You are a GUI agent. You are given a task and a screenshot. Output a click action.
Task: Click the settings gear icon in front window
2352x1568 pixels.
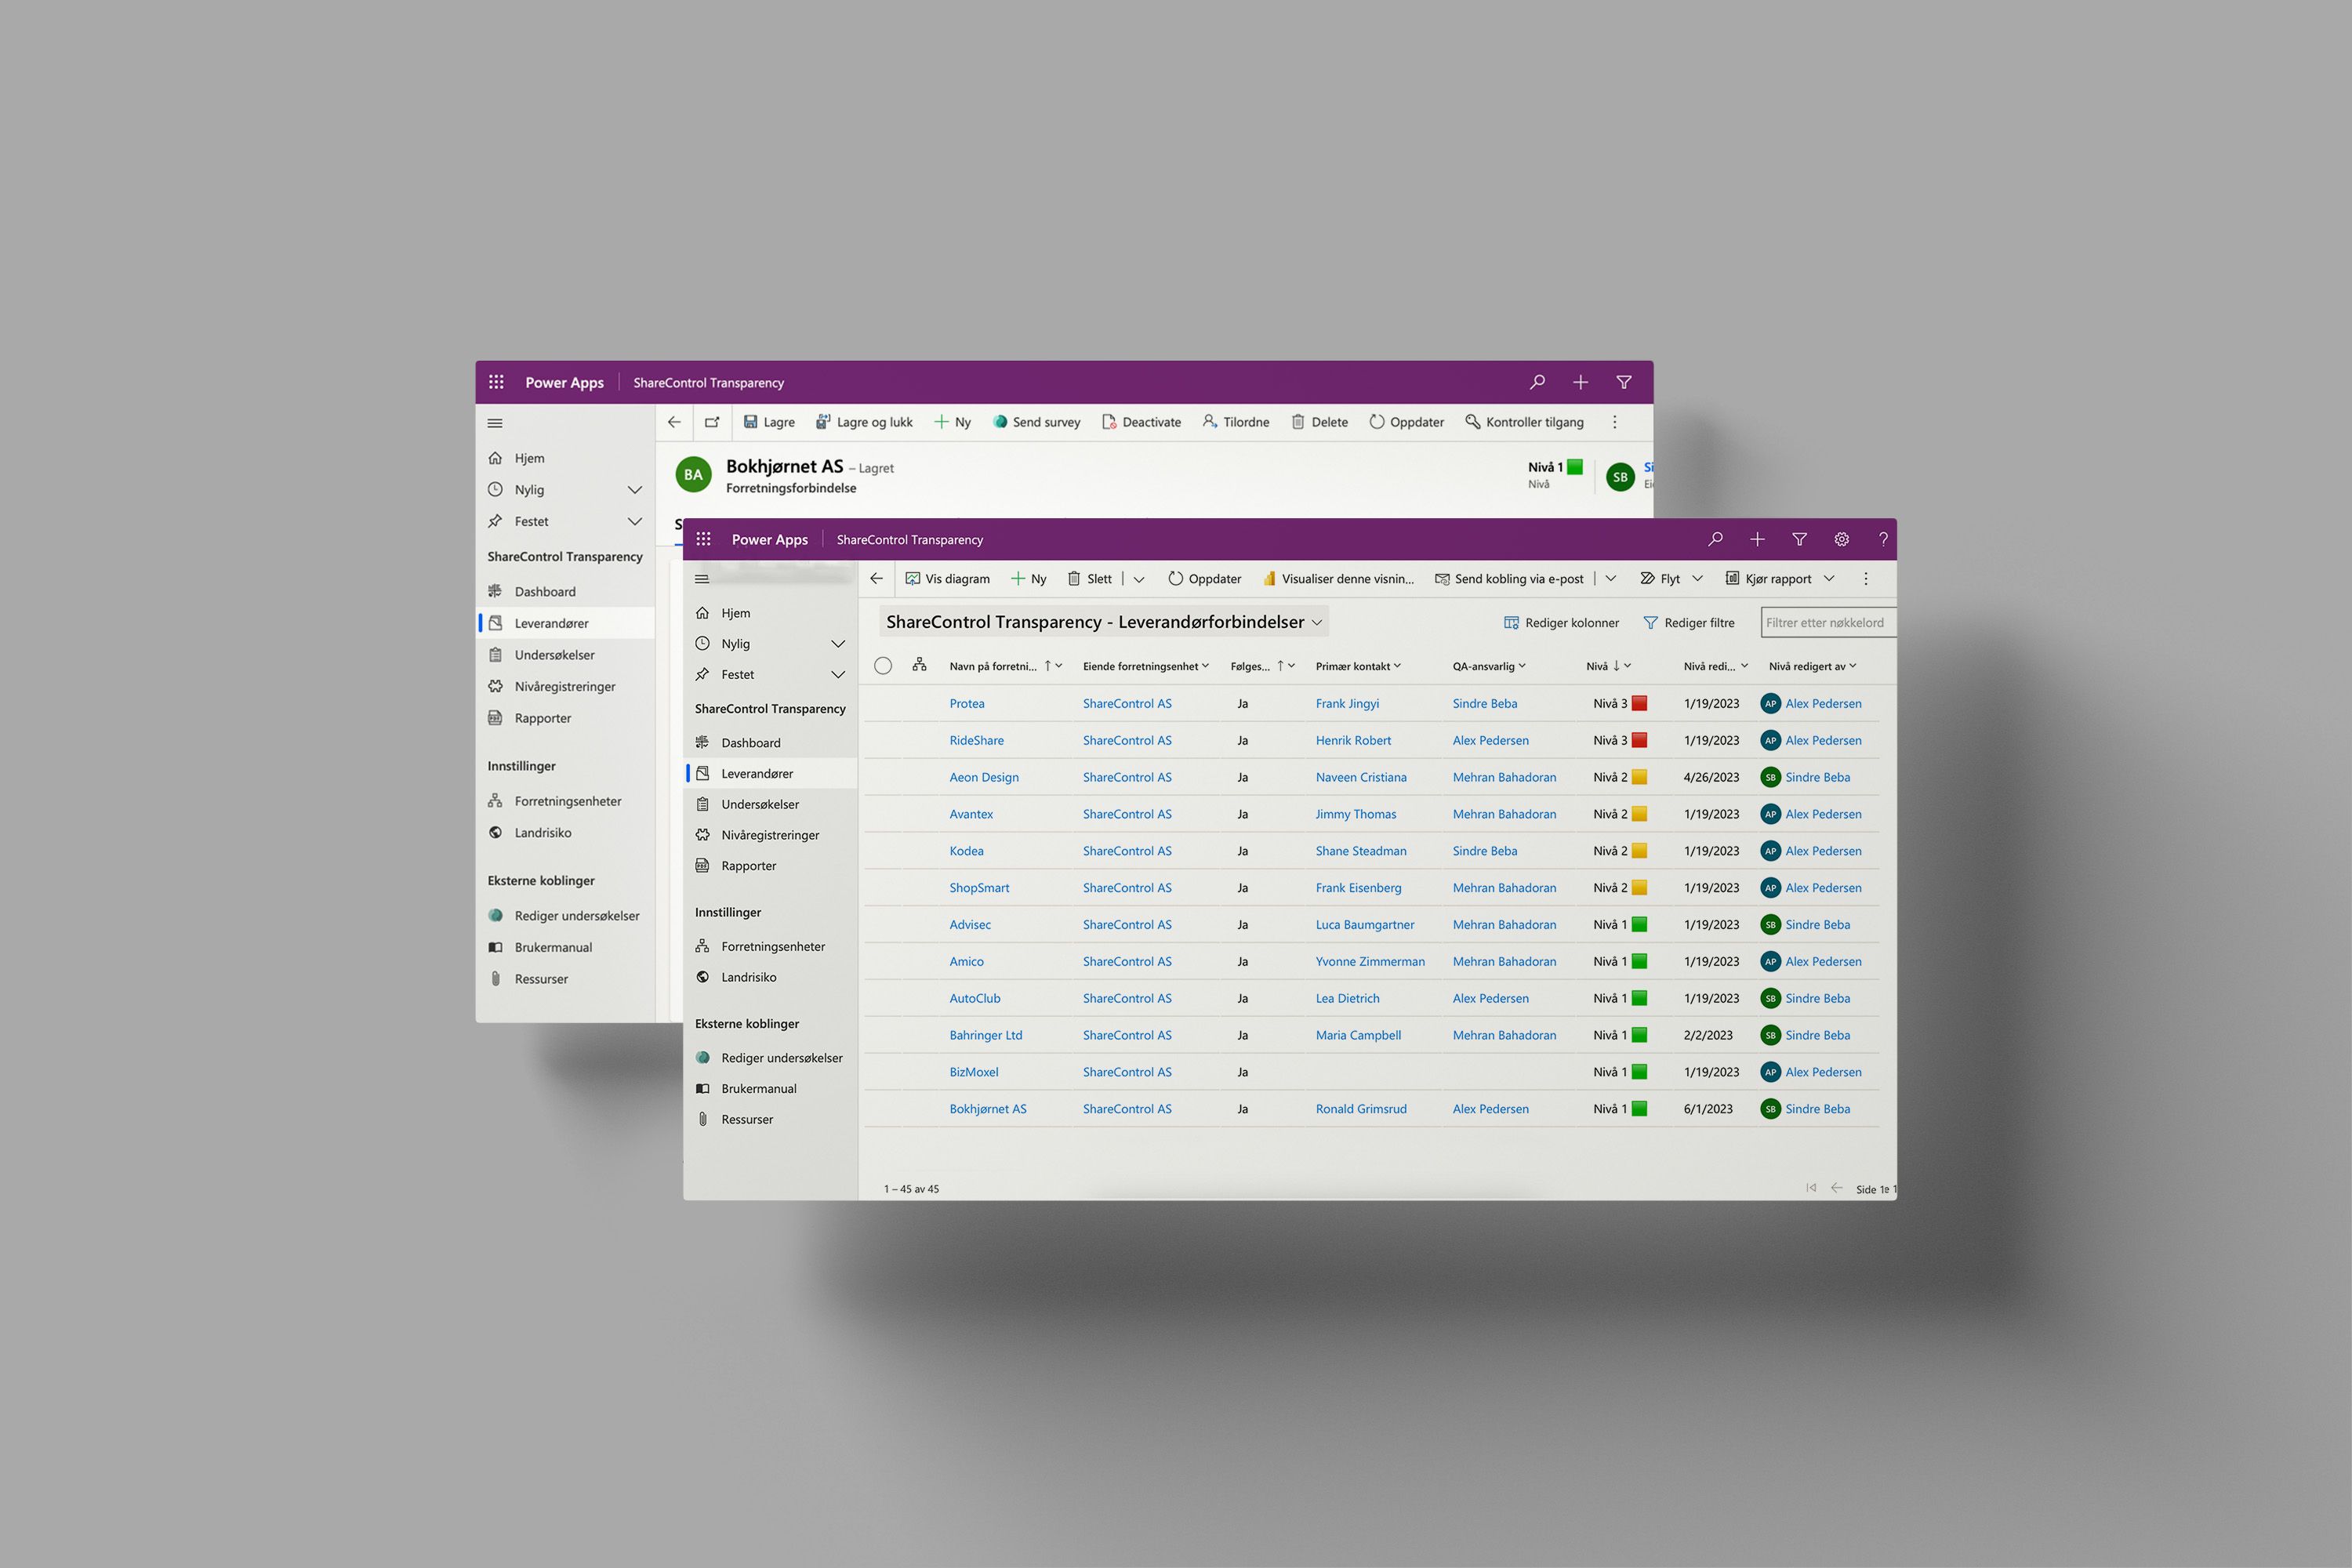click(1841, 539)
